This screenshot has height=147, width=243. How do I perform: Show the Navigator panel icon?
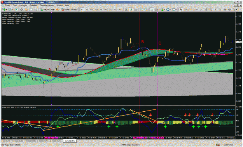26,10
